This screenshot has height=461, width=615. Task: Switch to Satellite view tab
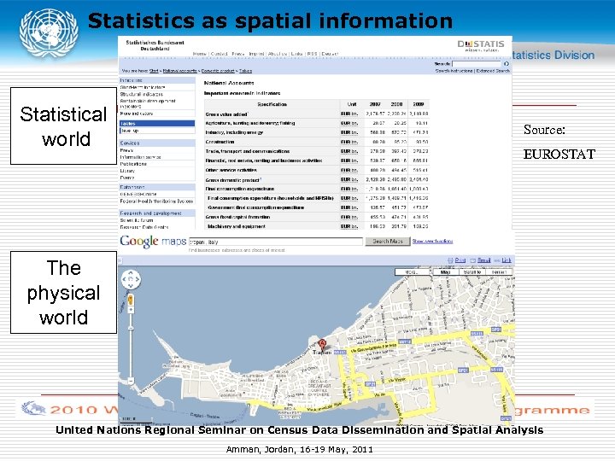[471, 271]
